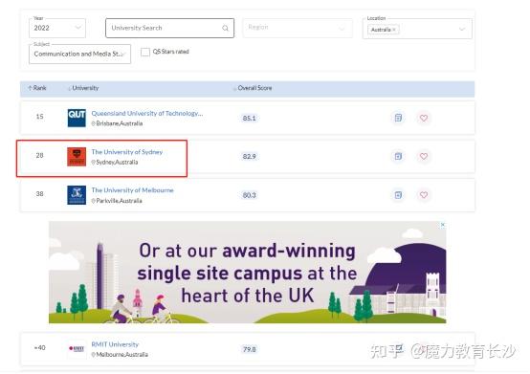This screenshot has height=374, width=530.
Task: Click the QUT logo thumbnail
Action: tap(77, 118)
